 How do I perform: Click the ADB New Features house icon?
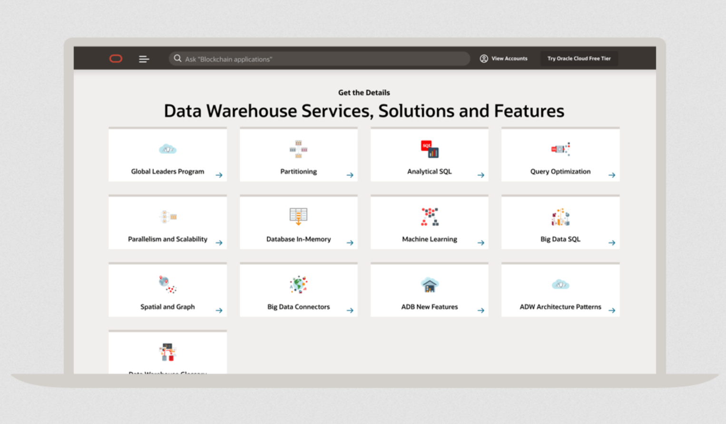point(430,285)
